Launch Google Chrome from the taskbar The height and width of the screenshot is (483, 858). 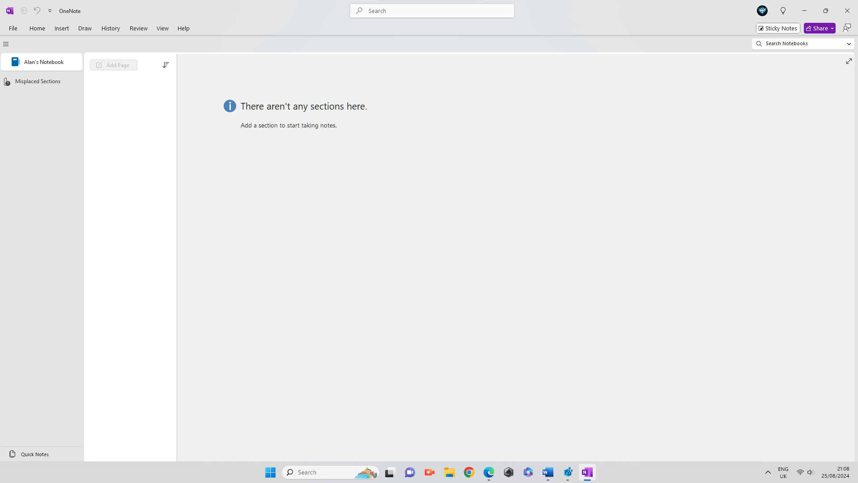pyautogui.click(x=469, y=473)
